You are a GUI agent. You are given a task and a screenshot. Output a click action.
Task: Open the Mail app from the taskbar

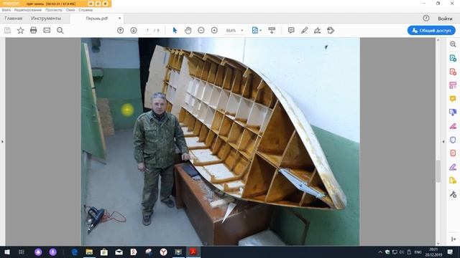click(119, 252)
